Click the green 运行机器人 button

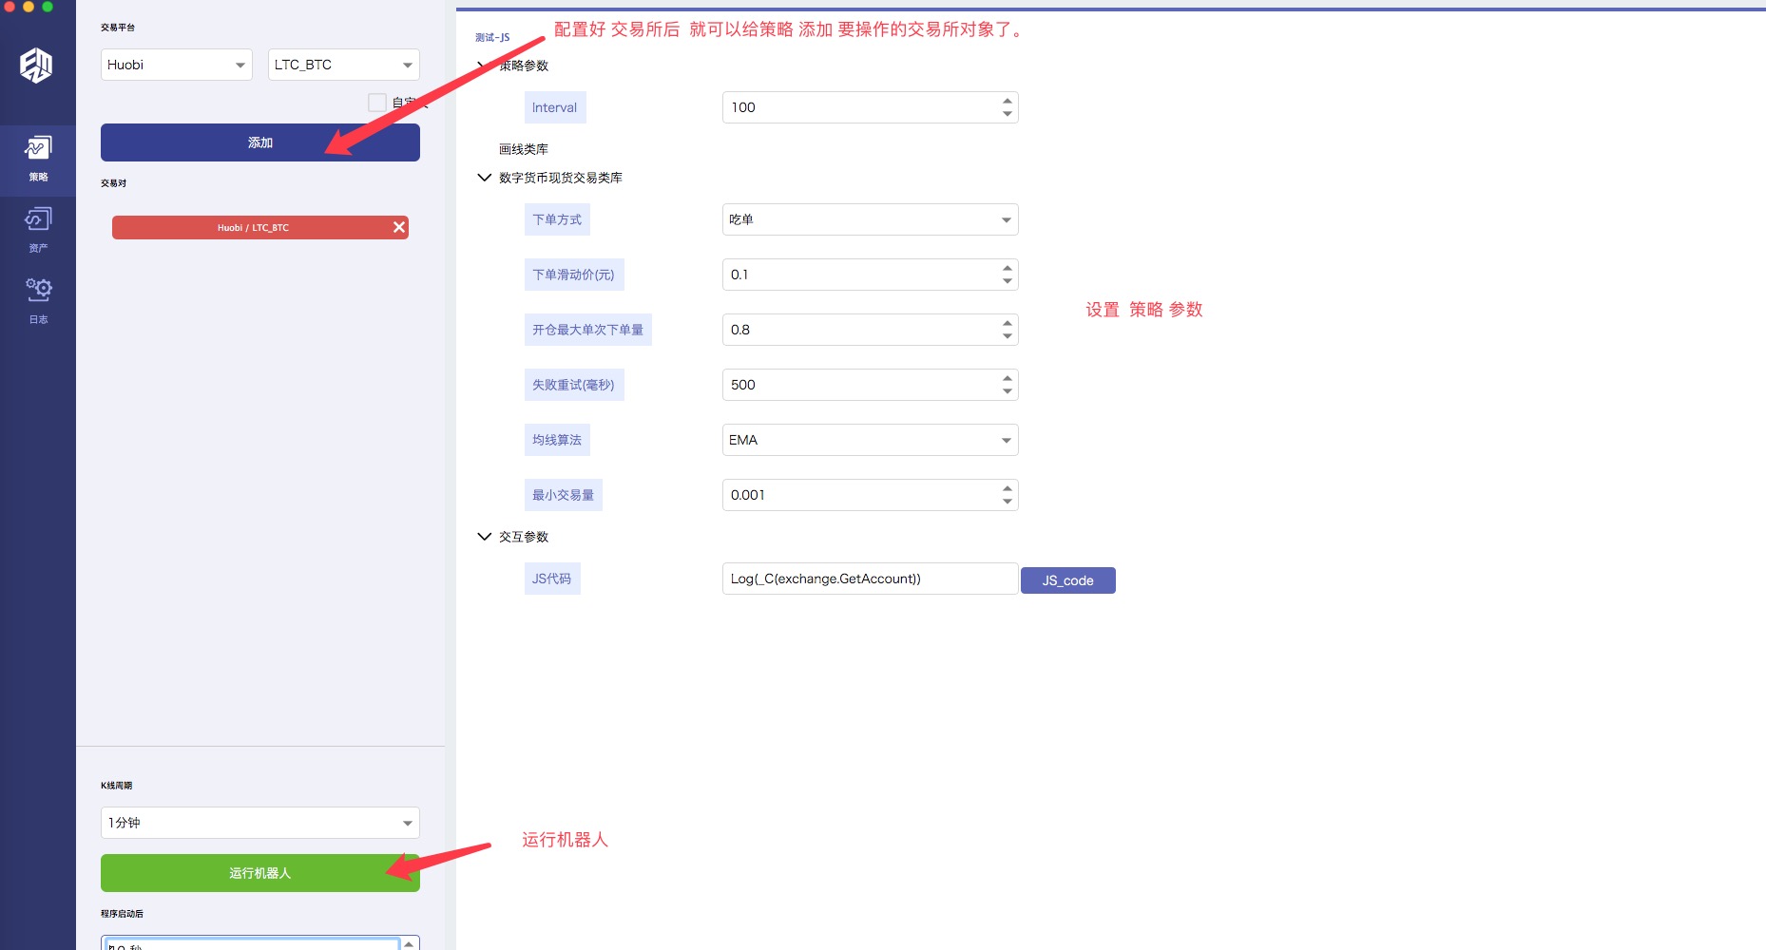coord(260,873)
